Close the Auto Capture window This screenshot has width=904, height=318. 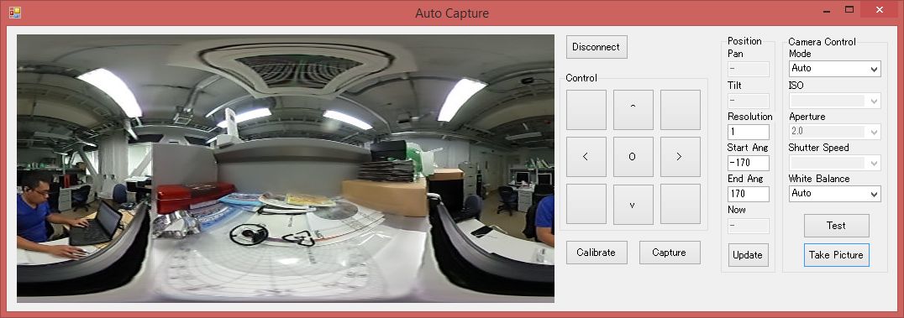879,10
